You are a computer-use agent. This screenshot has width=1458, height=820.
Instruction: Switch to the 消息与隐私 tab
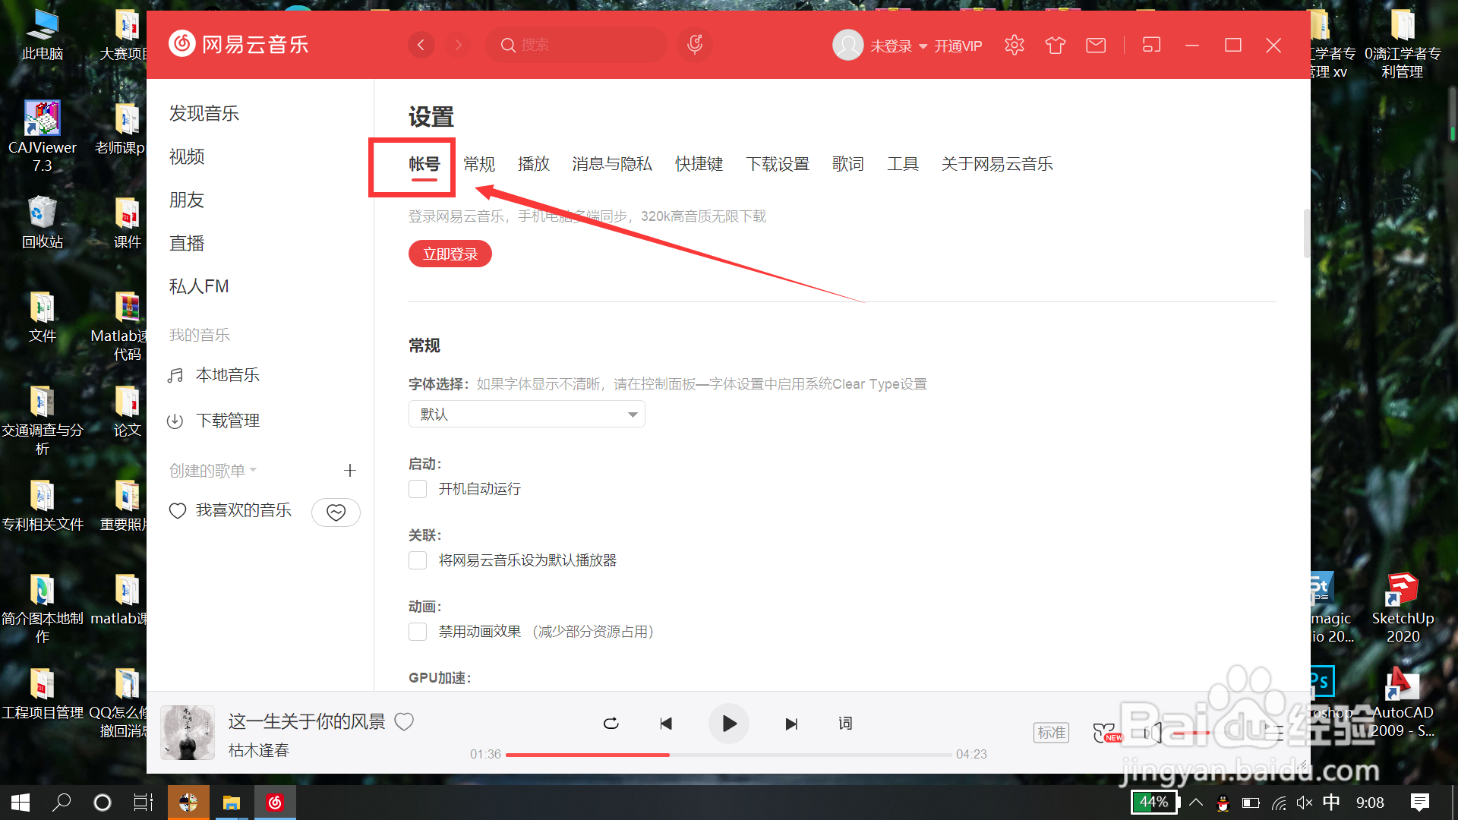(611, 163)
